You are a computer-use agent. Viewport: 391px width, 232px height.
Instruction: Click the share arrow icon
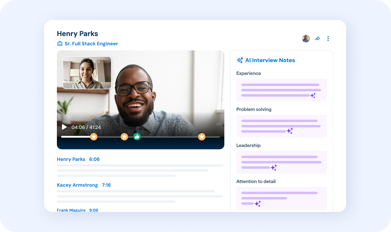tap(318, 39)
